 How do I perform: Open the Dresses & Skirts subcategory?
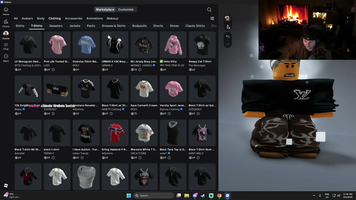pyautogui.click(x=113, y=26)
